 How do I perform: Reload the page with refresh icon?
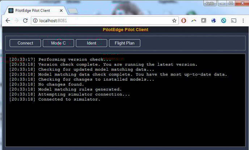[25, 21]
